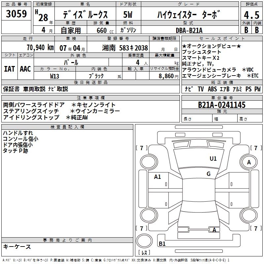The image size is (264, 264).
Task: Select the chassis number B21A-0241145
Action: pos(222,105)
